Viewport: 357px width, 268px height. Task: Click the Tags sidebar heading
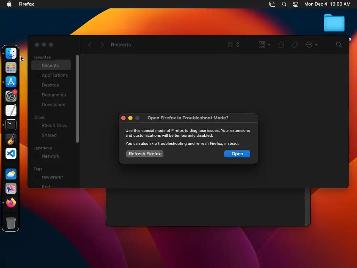click(x=38, y=169)
